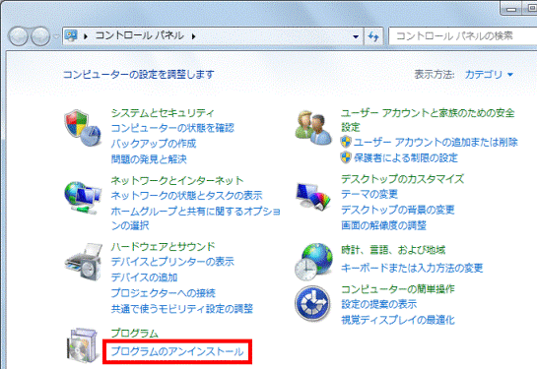537x369 pixels.
Task: Click the コントロール パネル breadcrumb
Action: [x=139, y=35]
